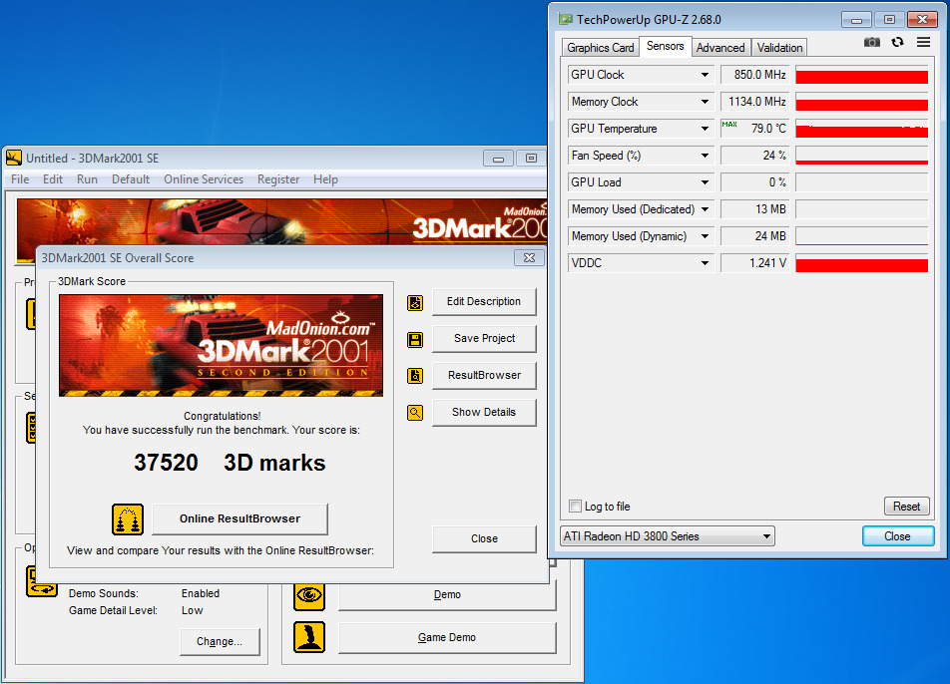Click the Change... button

220,642
